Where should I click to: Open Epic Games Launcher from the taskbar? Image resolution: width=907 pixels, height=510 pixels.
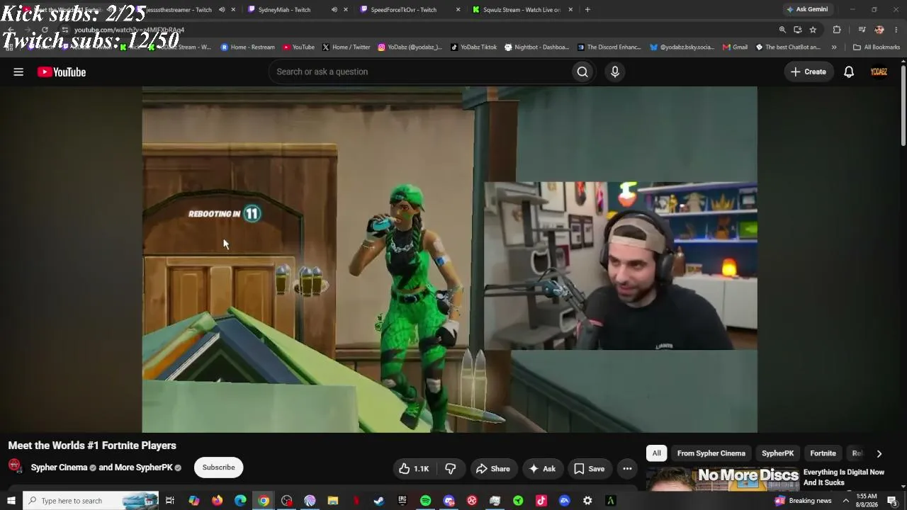coord(402,501)
